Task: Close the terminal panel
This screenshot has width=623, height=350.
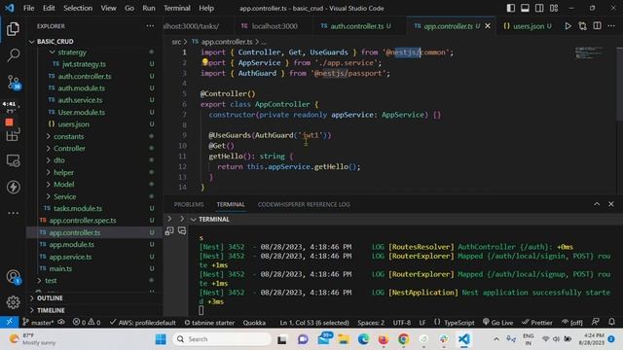Action: 611,204
